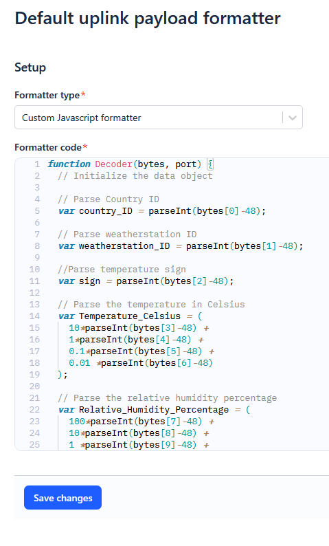Viewport: 329px width, 546px height.
Task: Click the comment Parse weatherstation ID
Action: pos(127,234)
